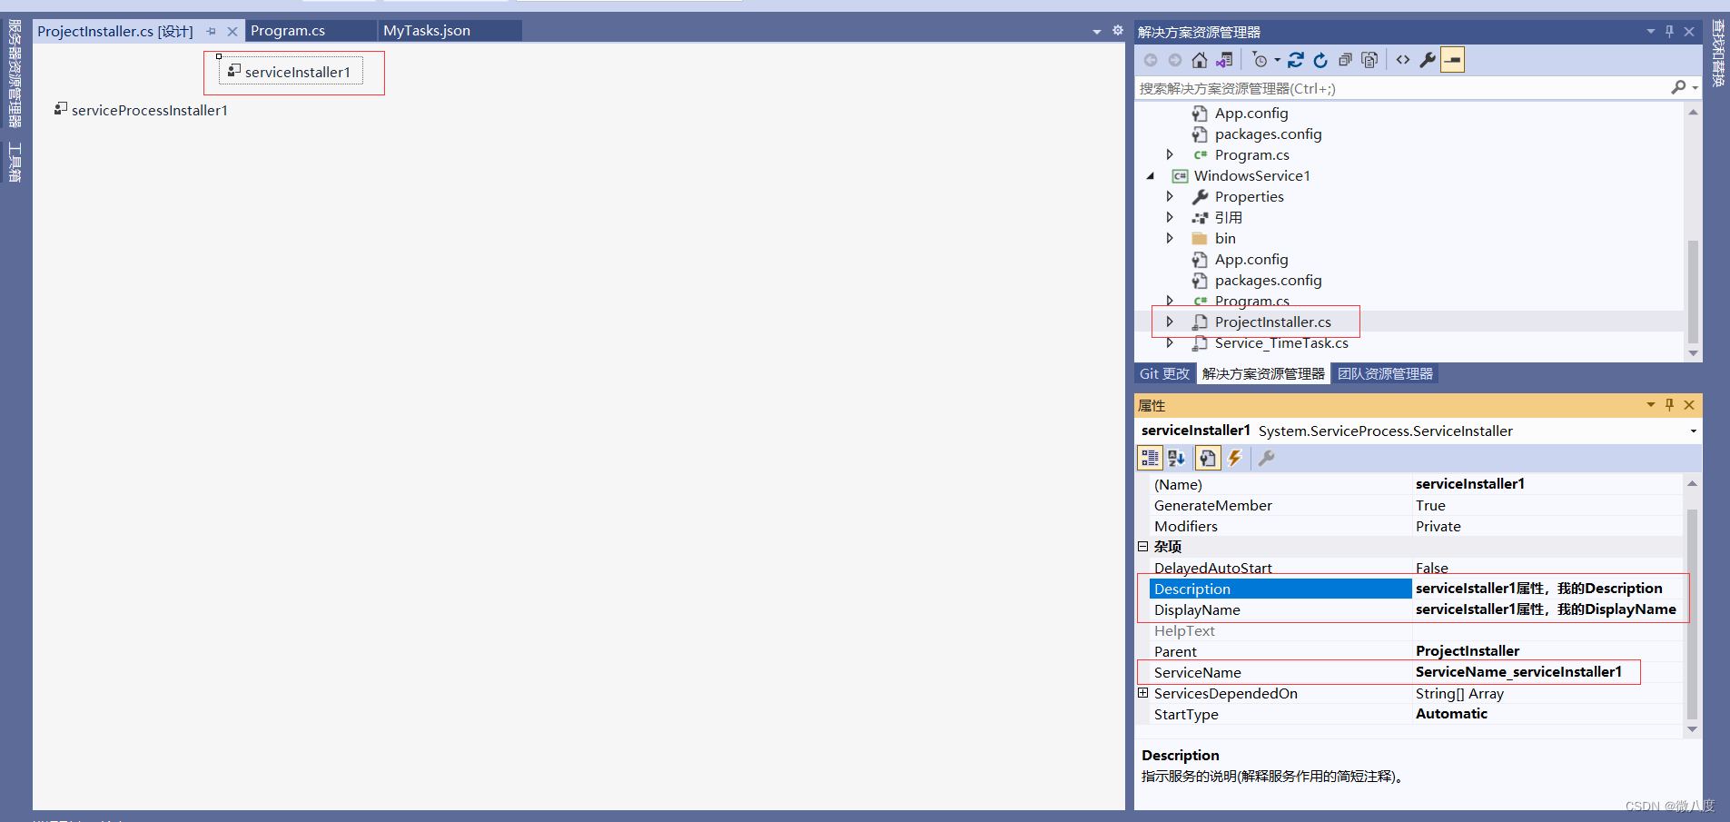Switch Properties panel to categorized view
This screenshot has width=1730, height=822.
click(x=1150, y=458)
